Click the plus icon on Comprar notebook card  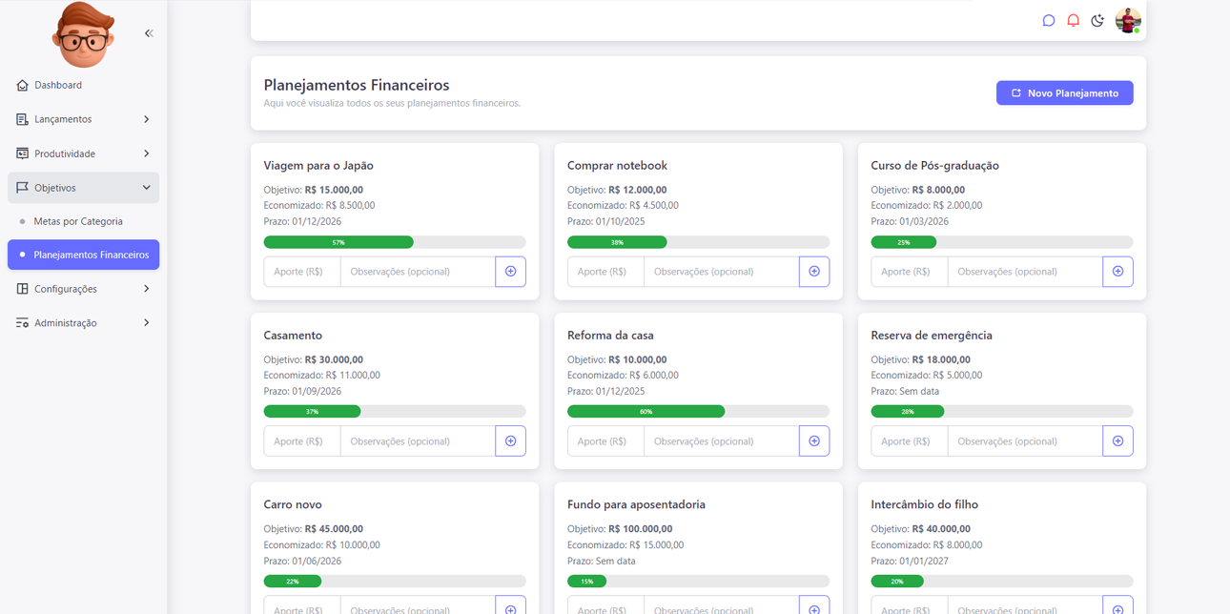coord(813,272)
